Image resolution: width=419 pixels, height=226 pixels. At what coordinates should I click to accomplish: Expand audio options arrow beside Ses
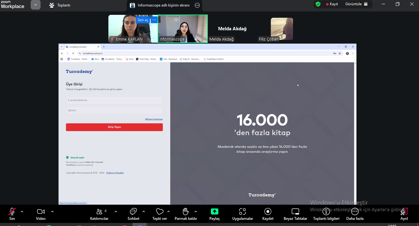(x=22, y=211)
